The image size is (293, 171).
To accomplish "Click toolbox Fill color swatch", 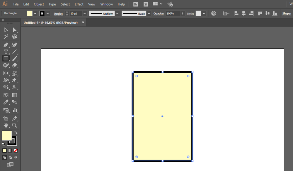I will coord(7,136).
